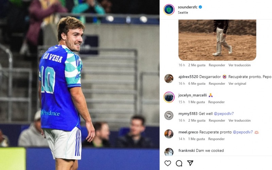The image size is (272, 170).
Task: Open franknski's profile avatar
Action: tap(169, 152)
